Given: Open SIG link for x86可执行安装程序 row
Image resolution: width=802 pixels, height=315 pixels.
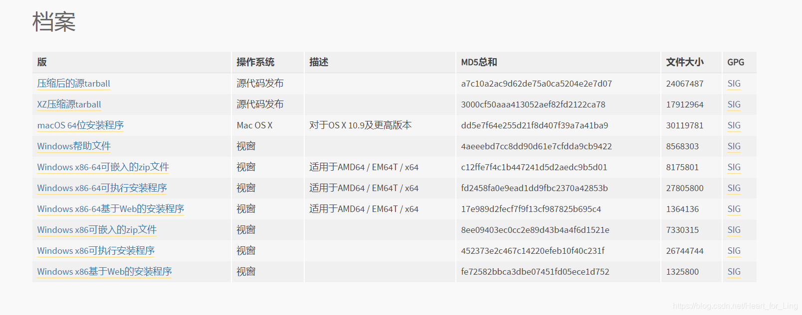Looking at the screenshot, I should tap(734, 251).
